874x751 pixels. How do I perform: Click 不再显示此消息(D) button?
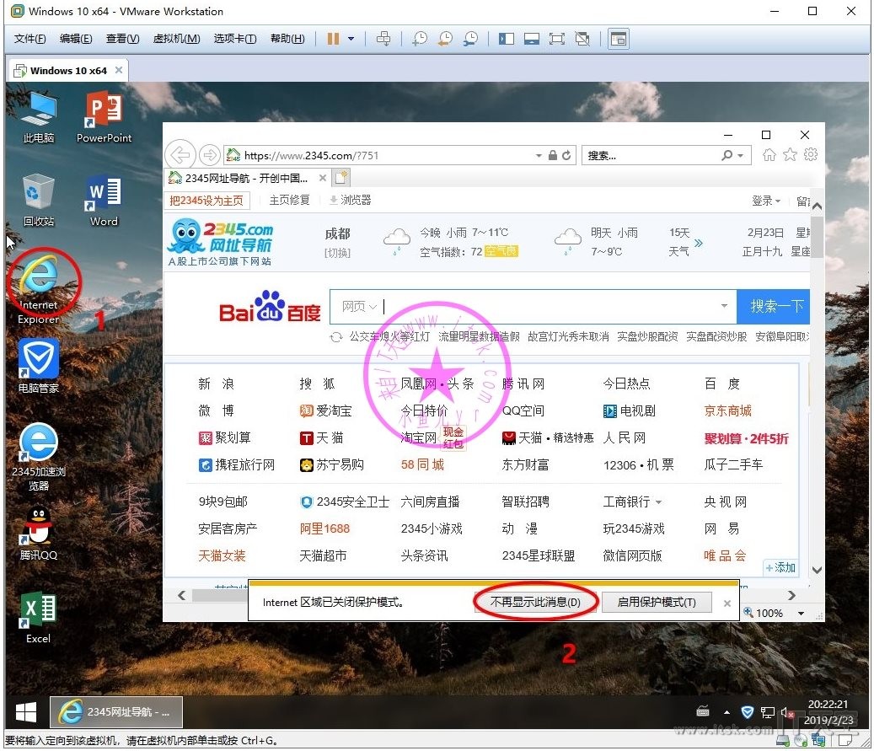pos(535,603)
